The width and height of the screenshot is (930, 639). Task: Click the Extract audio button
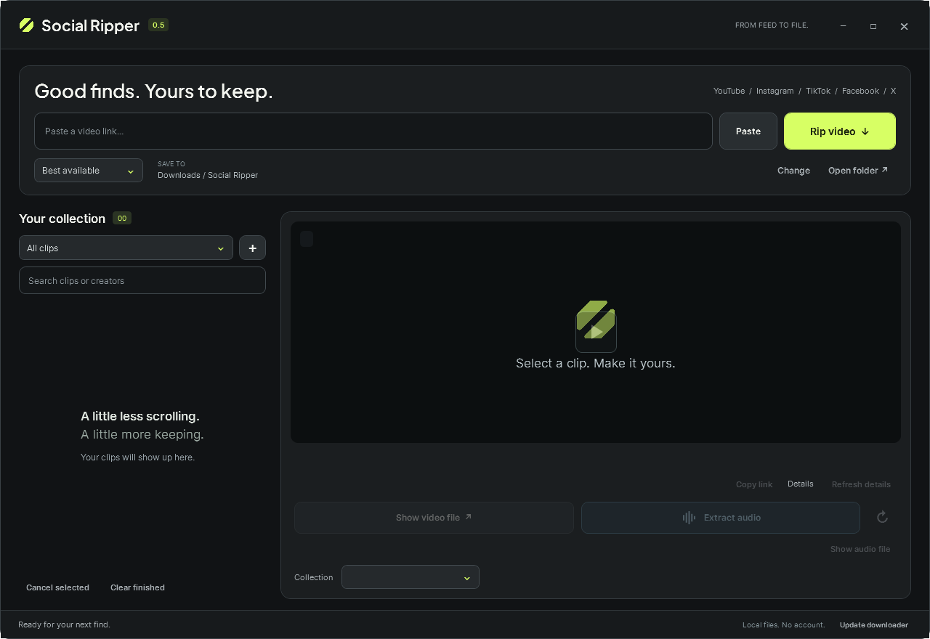click(721, 518)
